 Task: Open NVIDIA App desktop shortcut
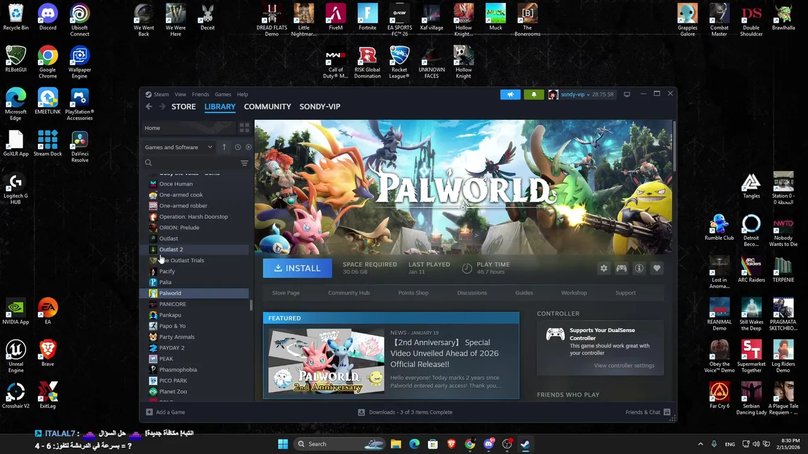pyautogui.click(x=16, y=311)
